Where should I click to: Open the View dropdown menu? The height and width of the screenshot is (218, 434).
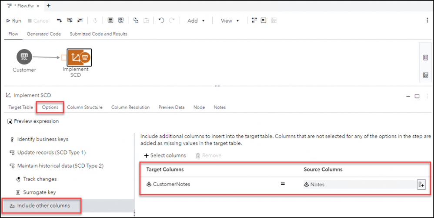[230, 20]
